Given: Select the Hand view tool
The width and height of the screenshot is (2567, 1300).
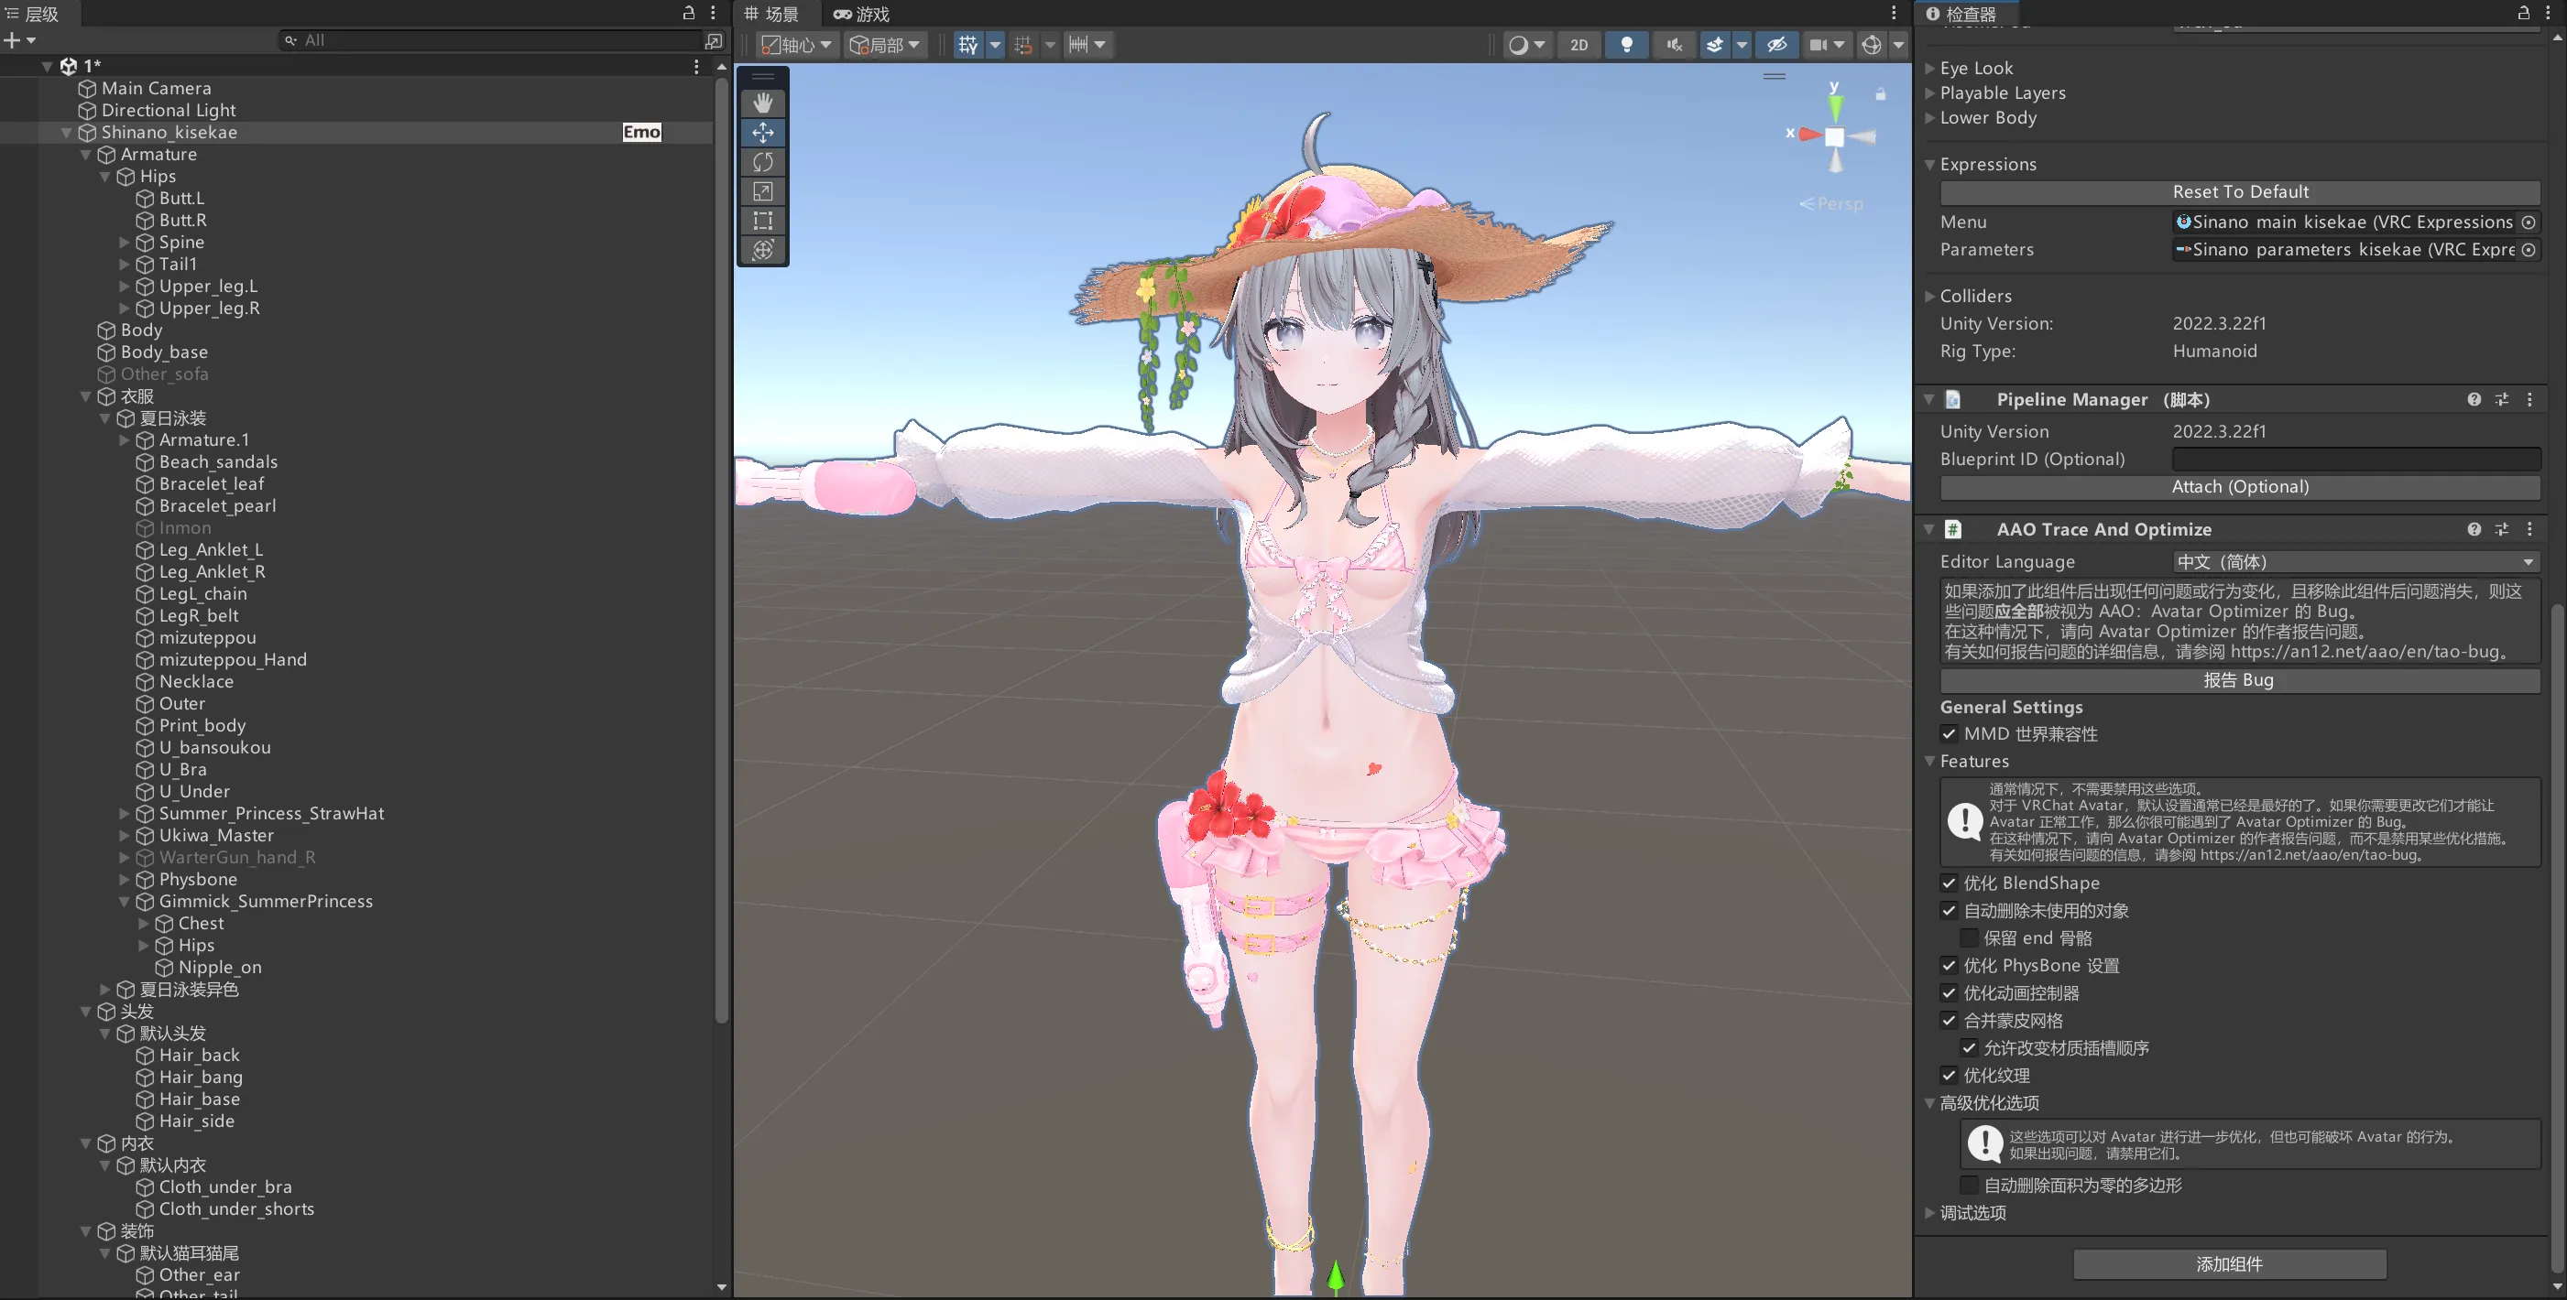Looking at the screenshot, I should (762, 103).
